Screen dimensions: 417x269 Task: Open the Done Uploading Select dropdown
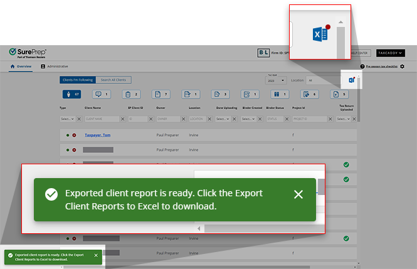tap(223, 119)
